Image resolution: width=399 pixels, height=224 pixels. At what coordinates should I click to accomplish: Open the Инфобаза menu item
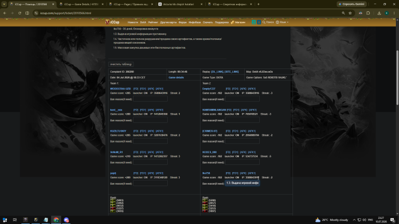pyautogui.click(x=195, y=22)
